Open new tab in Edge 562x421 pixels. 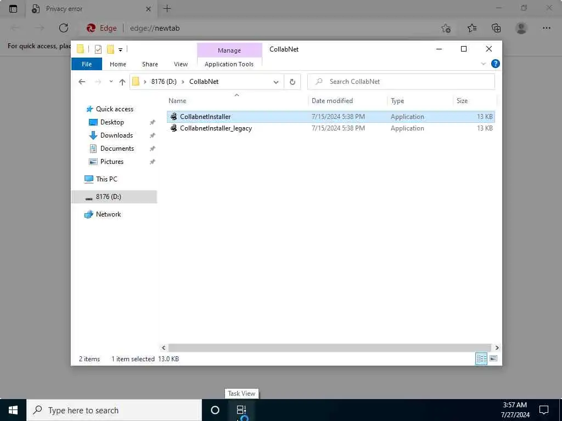click(x=167, y=9)
